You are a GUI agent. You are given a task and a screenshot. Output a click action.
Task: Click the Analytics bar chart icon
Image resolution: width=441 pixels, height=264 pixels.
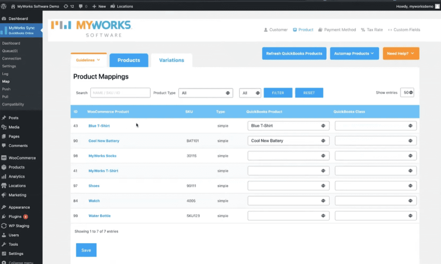point(4,176)
